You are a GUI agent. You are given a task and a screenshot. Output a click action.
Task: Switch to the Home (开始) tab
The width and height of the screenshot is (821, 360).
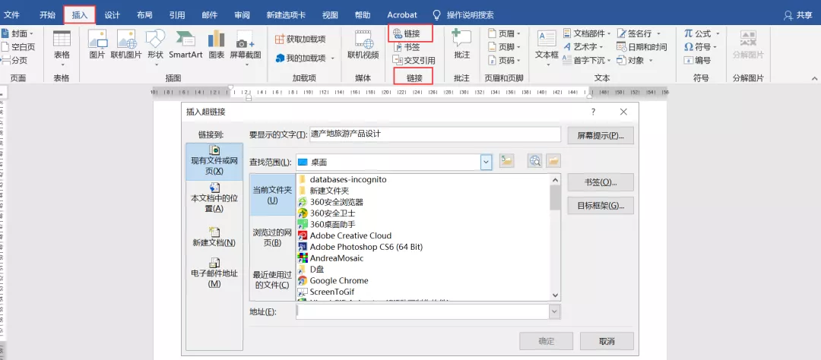[x=47, y=15]
